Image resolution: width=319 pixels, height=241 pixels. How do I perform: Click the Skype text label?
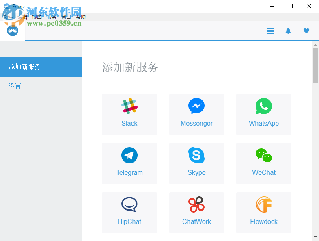point(196,173)
